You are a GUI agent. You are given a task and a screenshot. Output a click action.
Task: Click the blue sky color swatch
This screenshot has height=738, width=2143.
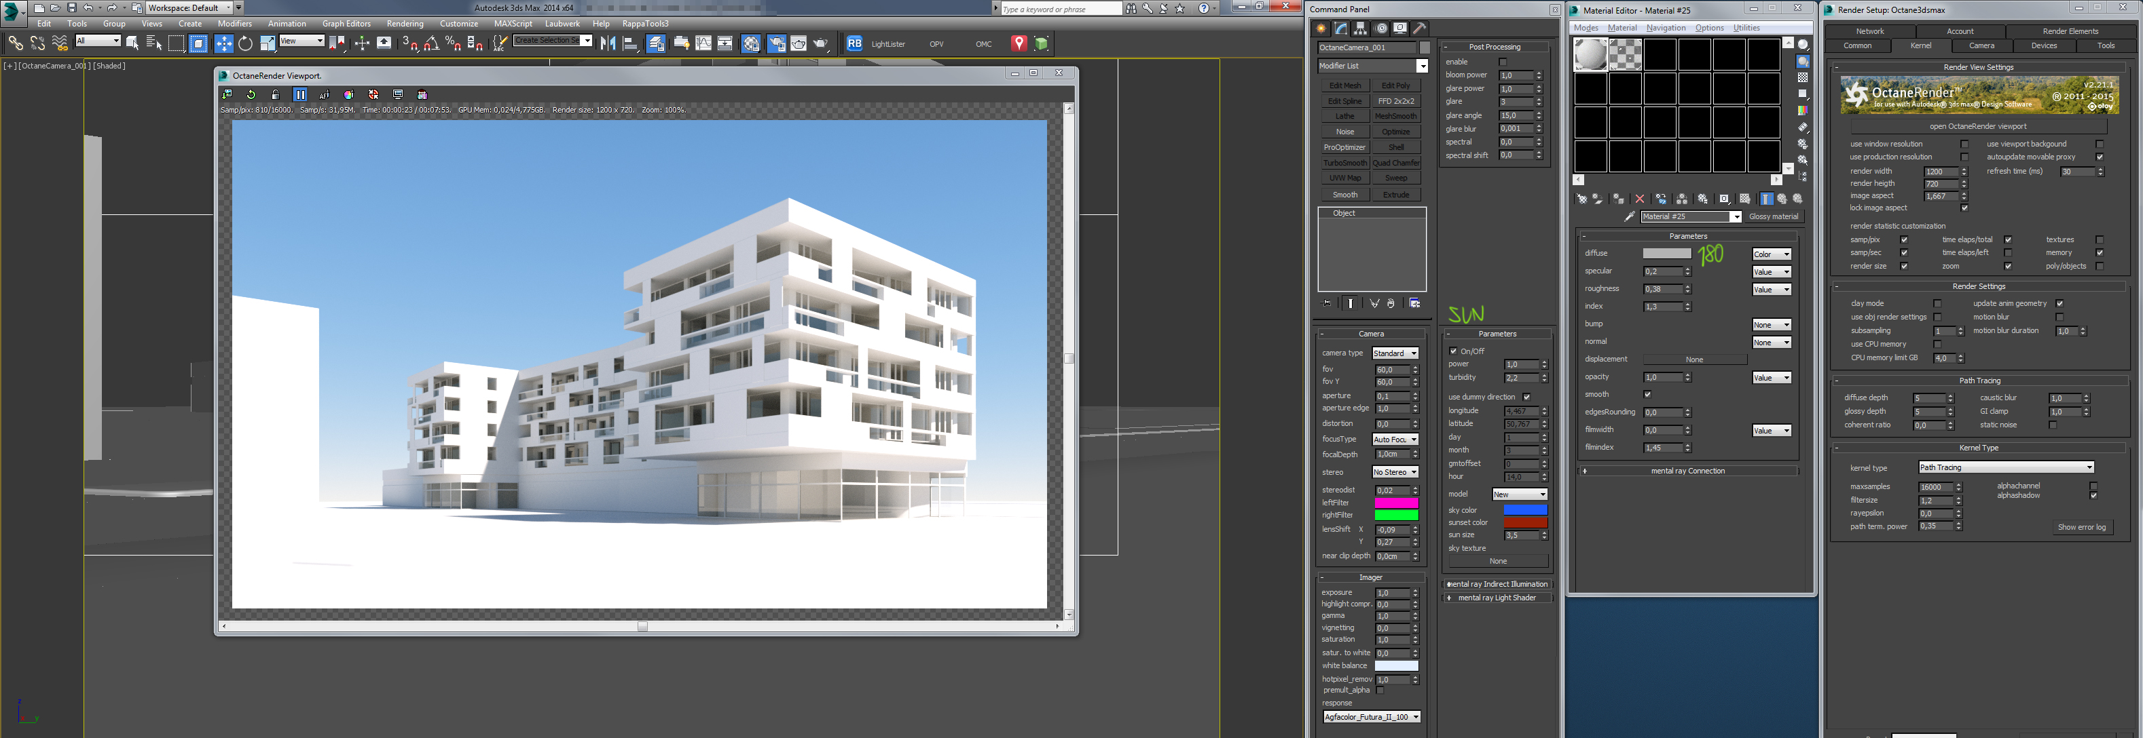coord(1525,509)
